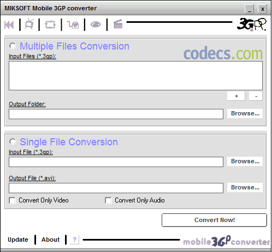Click the camera path toolbar icon
Image resolution: width=272 pixels, height=252 pixels.
(x=73, y=24)
